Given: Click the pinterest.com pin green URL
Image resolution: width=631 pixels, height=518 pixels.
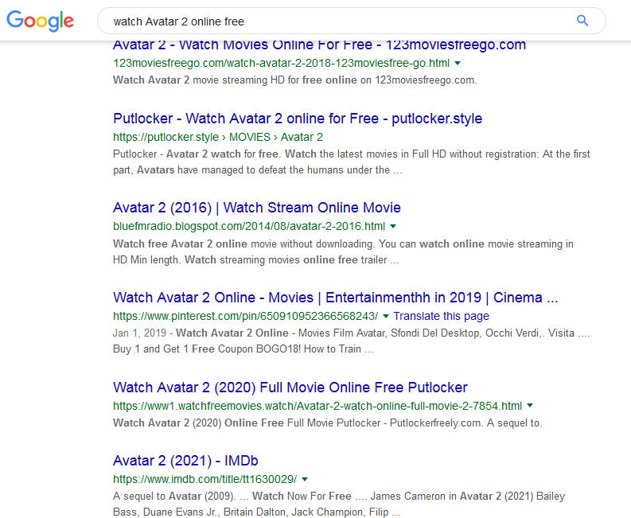Looking at the screenshot, I should click(x=246, y=316).
